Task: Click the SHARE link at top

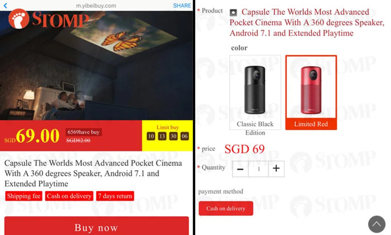Action: (182, 5)
